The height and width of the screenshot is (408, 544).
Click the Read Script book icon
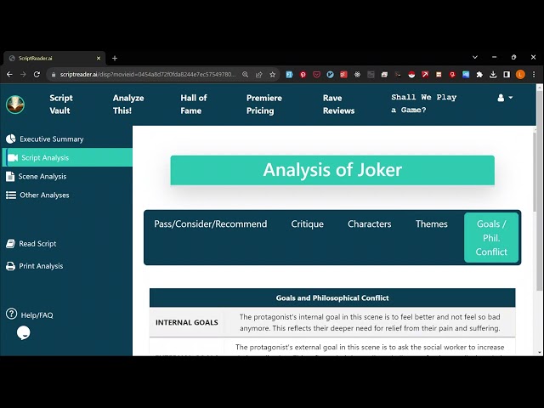[x=10, y=244]
